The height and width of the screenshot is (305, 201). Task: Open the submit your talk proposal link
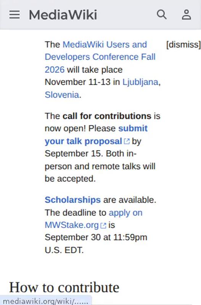click(96, 135)
